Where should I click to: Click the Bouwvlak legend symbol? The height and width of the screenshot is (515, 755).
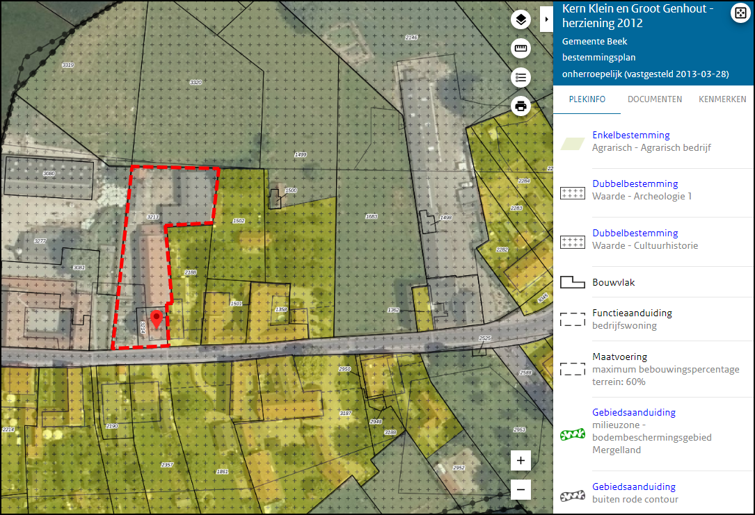point(572,281)
